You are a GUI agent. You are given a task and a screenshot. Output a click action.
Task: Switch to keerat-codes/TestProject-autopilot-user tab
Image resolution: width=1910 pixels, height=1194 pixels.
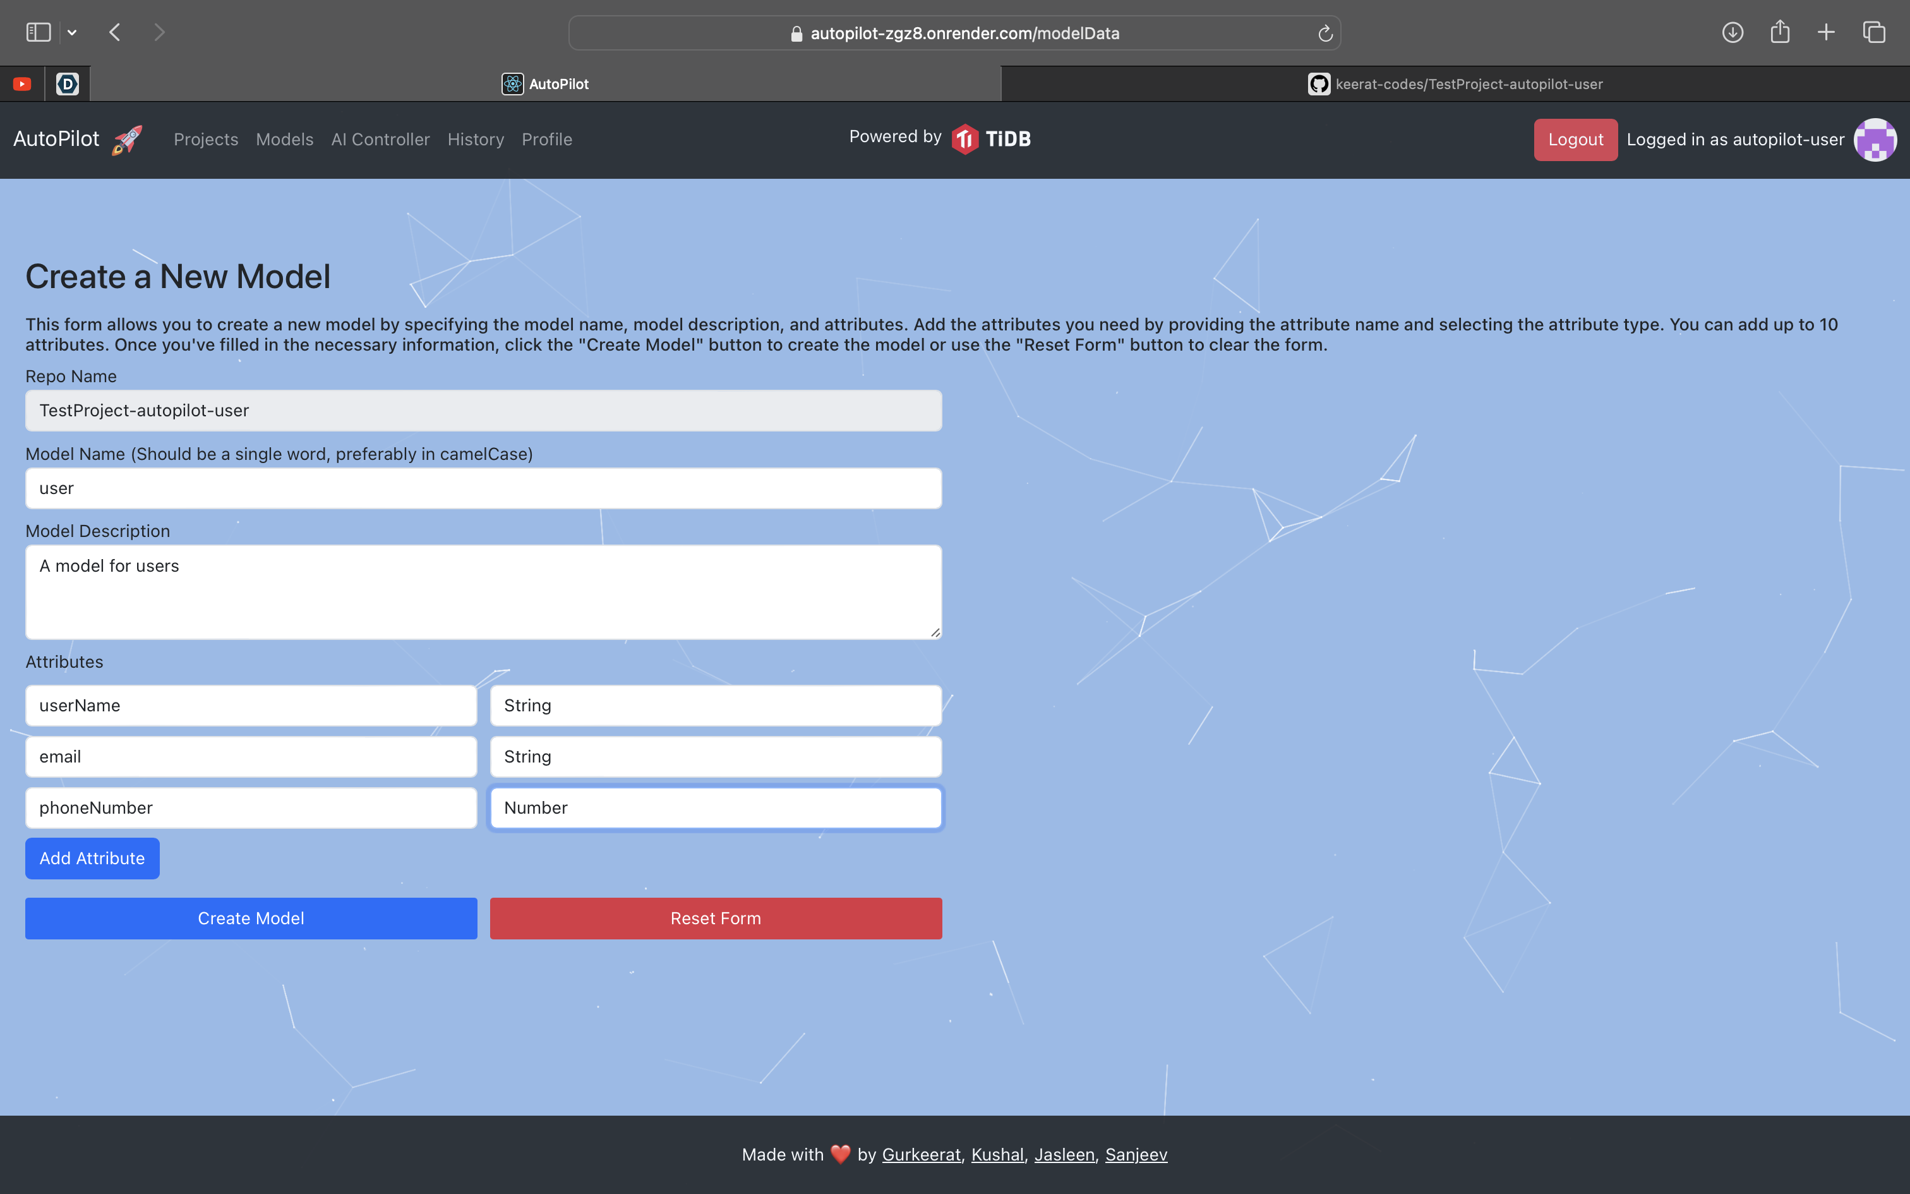pos(1455,83)
